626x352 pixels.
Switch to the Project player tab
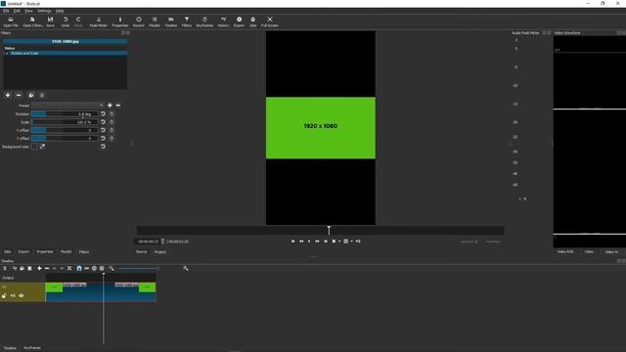click(160, 252)
